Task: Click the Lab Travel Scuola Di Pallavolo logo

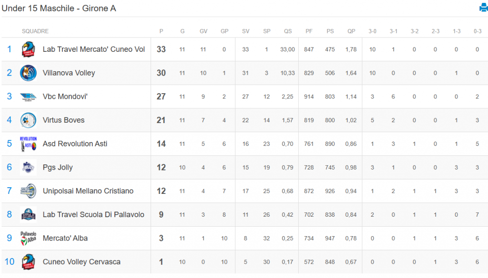Action: (x=28, y=215)
